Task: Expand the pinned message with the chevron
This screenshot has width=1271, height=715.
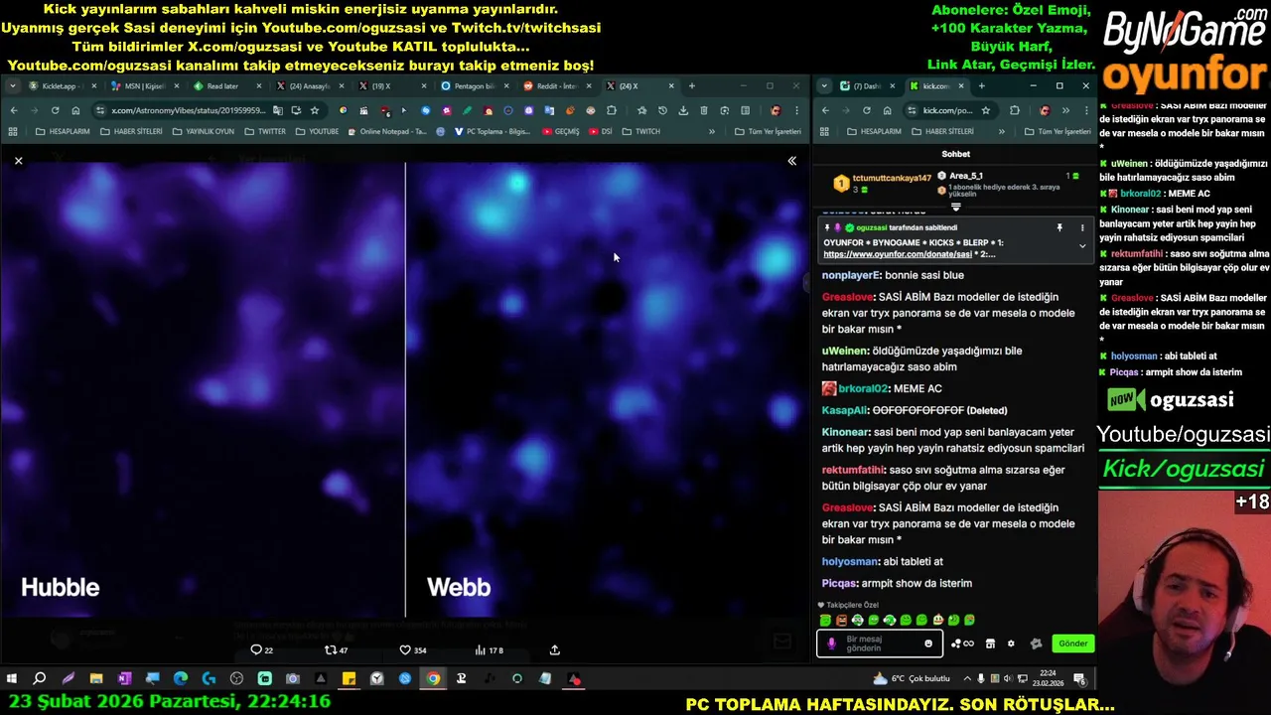Action: point(1082,246)
